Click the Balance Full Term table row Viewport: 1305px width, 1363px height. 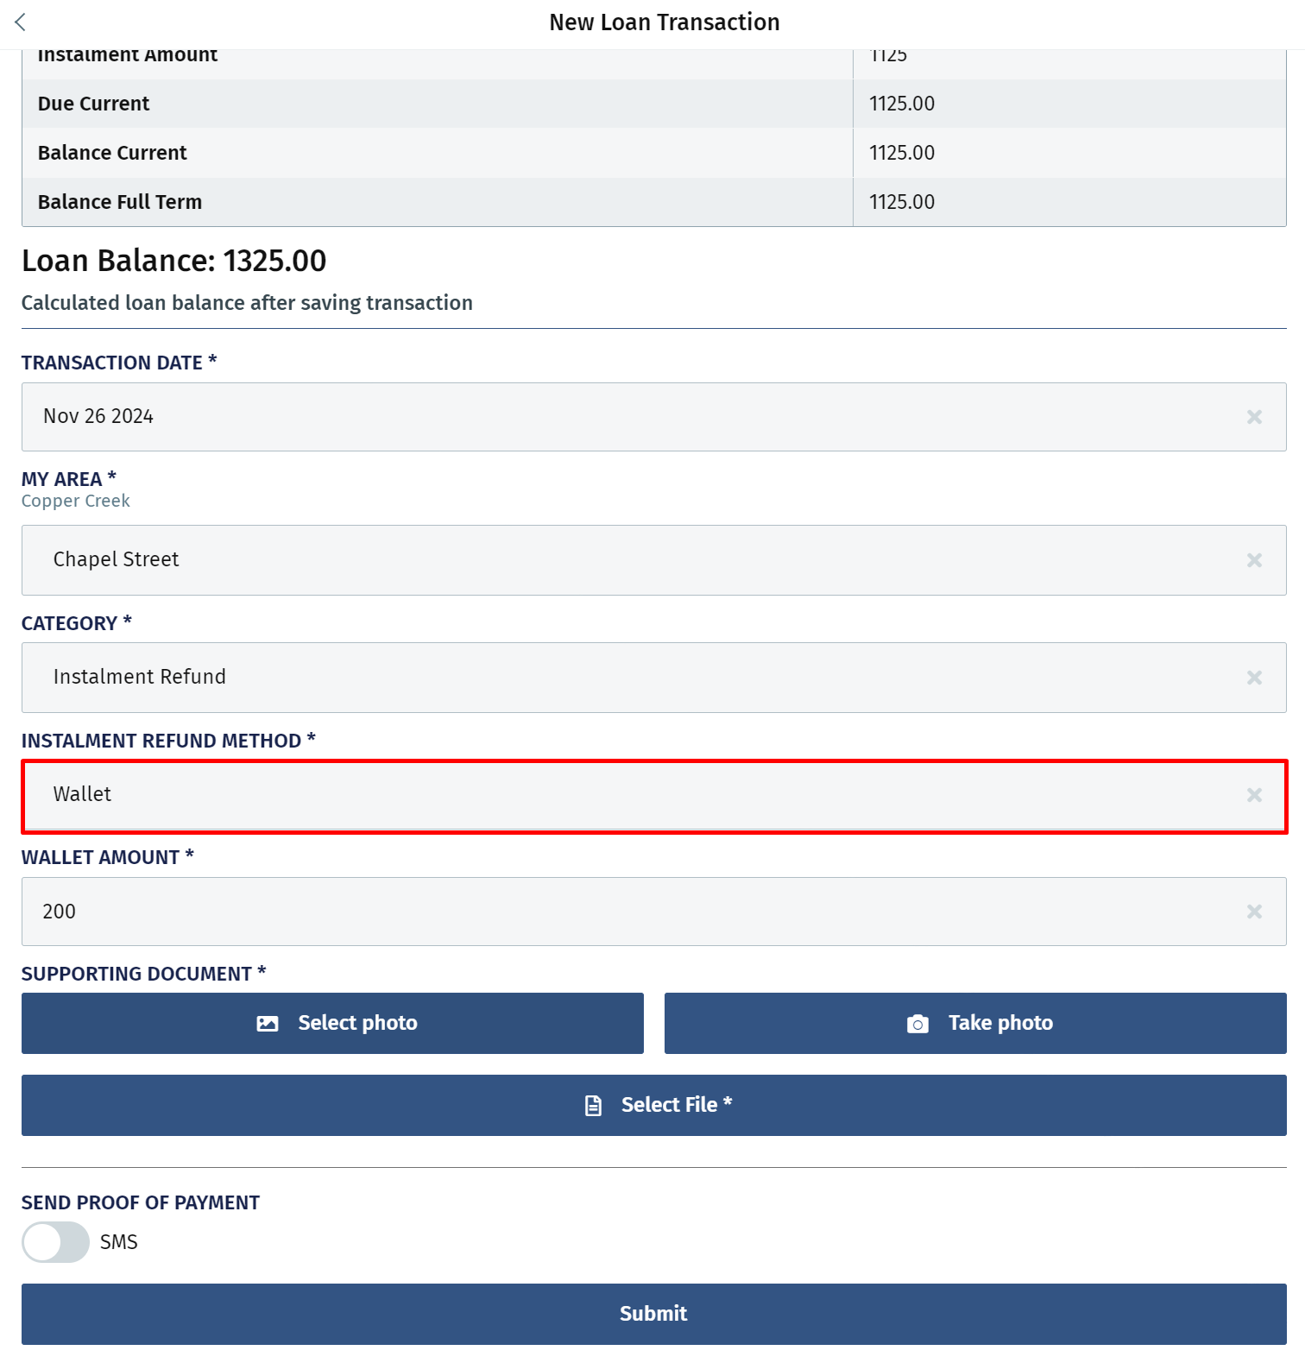[x=653, y=202]
